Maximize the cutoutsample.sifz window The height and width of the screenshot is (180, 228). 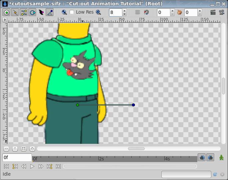(218, 4)
